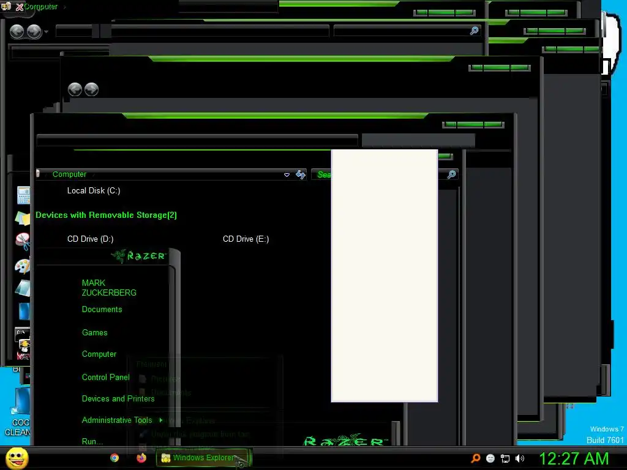The image size is (627, 470).
Task: Click the top window search magnifier icon
Action: (475, 31)
